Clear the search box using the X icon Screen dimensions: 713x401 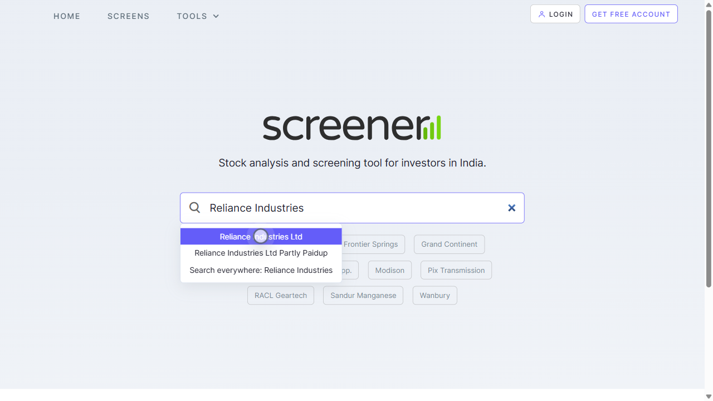tap(511, 207)
